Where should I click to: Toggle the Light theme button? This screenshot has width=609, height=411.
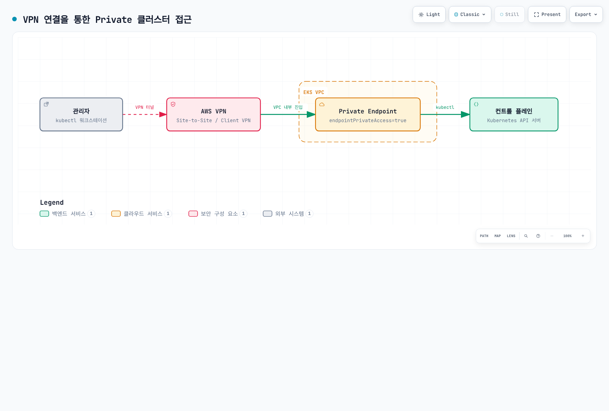[429, 14]
